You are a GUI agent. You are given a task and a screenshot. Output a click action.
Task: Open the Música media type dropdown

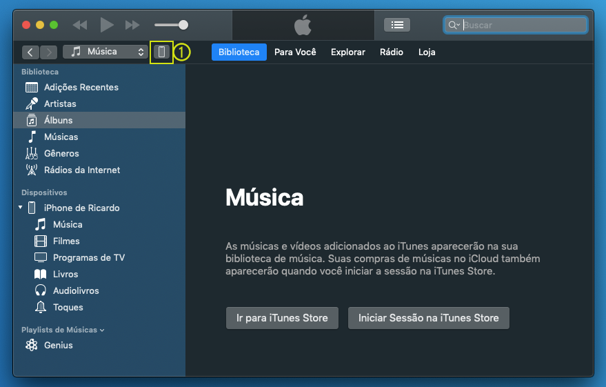point(105,52)
